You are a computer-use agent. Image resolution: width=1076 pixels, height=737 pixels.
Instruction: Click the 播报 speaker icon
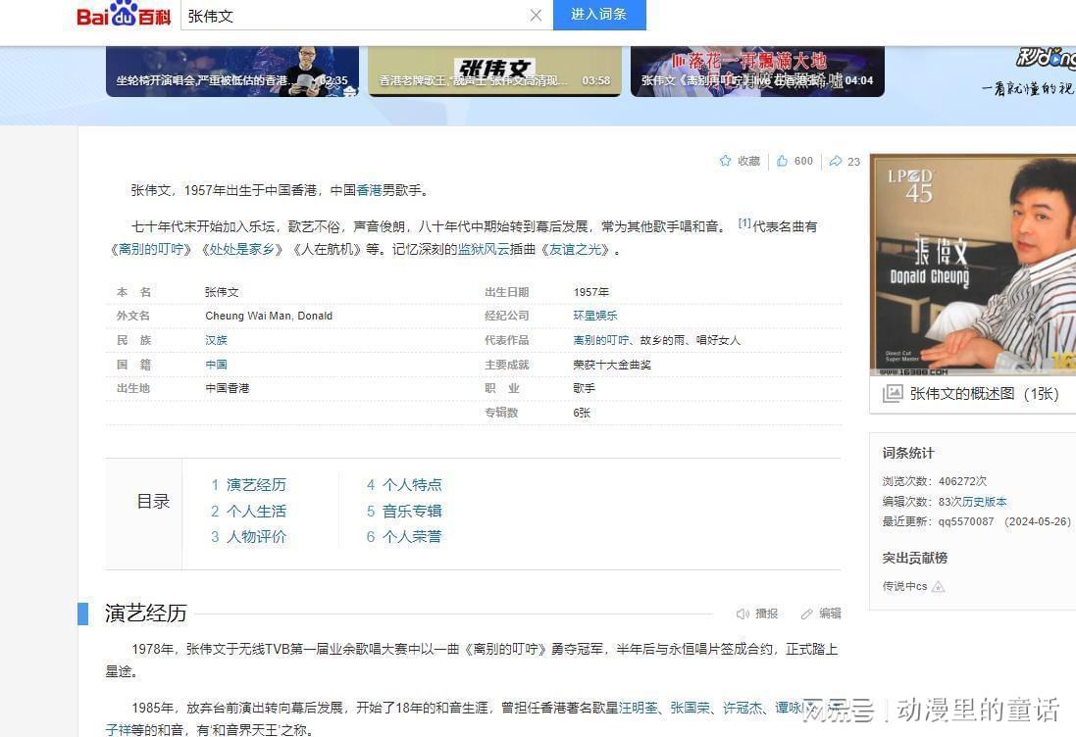point(743,614)
